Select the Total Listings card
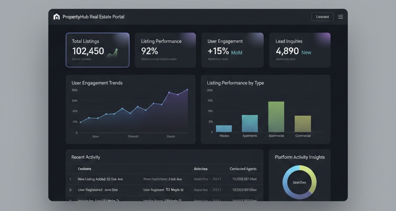The width and height of the screenshot is (396, 211). [97, 50]
